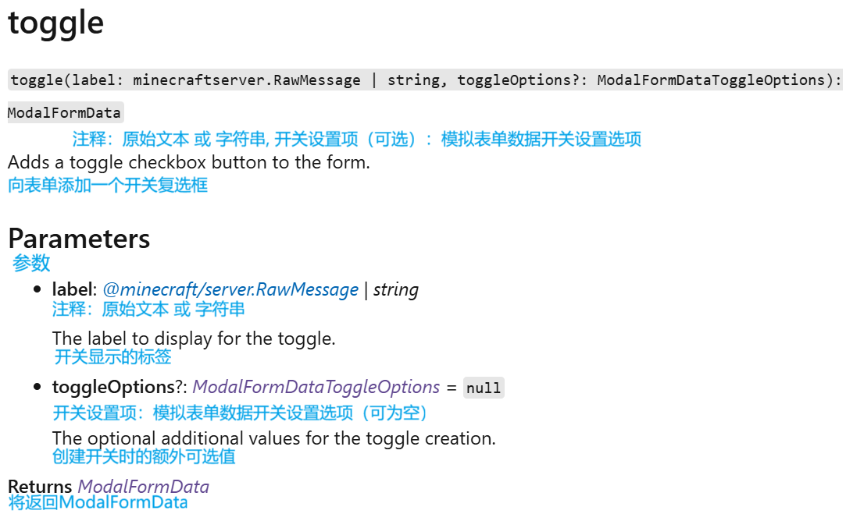
Task: Click the 'optional additional values' description
Action: [x=273, y=438]
